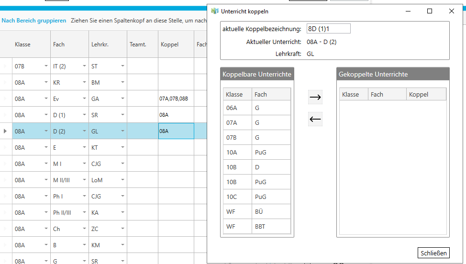The height and width of the screenshot is (264, 466).
Task: Select the 10B D coupleable lesson row
Action: (x=256, y=167)
